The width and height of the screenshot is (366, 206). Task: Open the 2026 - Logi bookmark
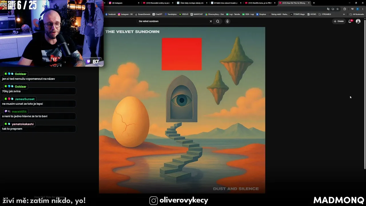[x=248, y=14]
